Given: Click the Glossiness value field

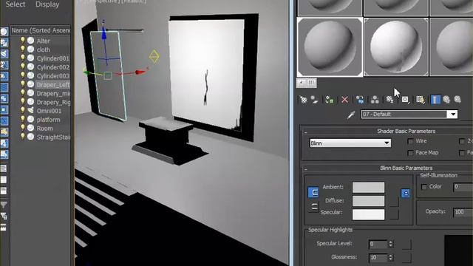Looking at the screenshot, I should point(378,258).
